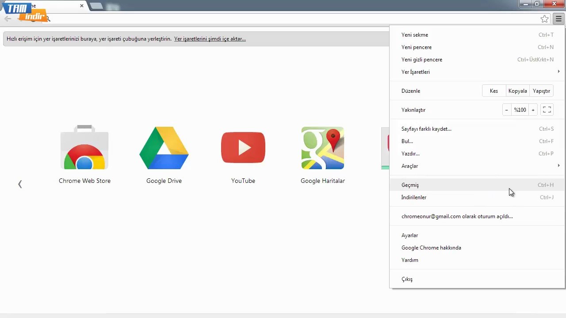The height and width of the screenshot is (318, 566).
Task: Close the current browser tab
Action: click(x=82, y=6)
